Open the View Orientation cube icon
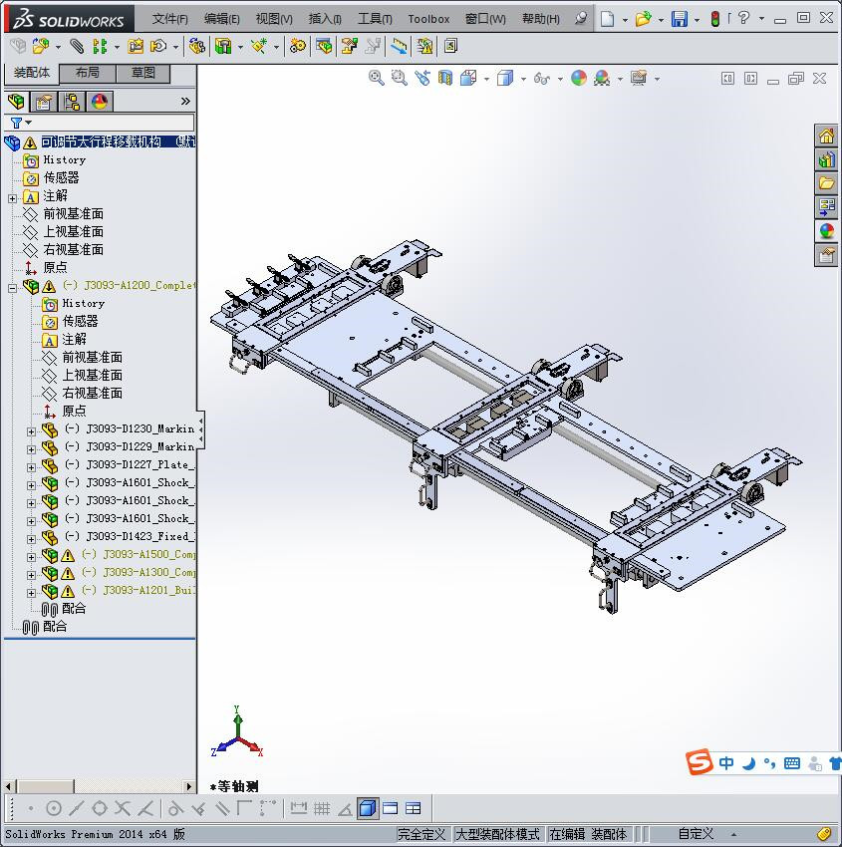 [x=468, y=79]
